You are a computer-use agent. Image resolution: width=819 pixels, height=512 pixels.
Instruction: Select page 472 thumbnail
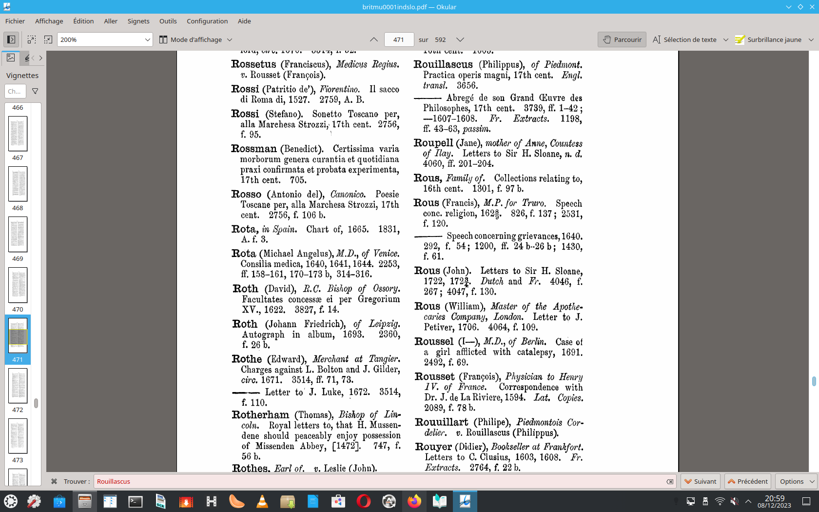click(18, 386)
